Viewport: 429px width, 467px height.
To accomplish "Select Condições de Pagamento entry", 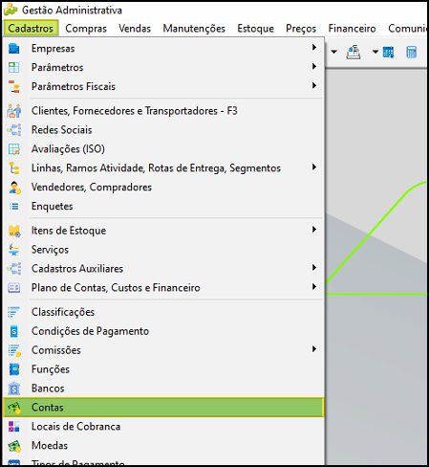I will pos(163,331).
